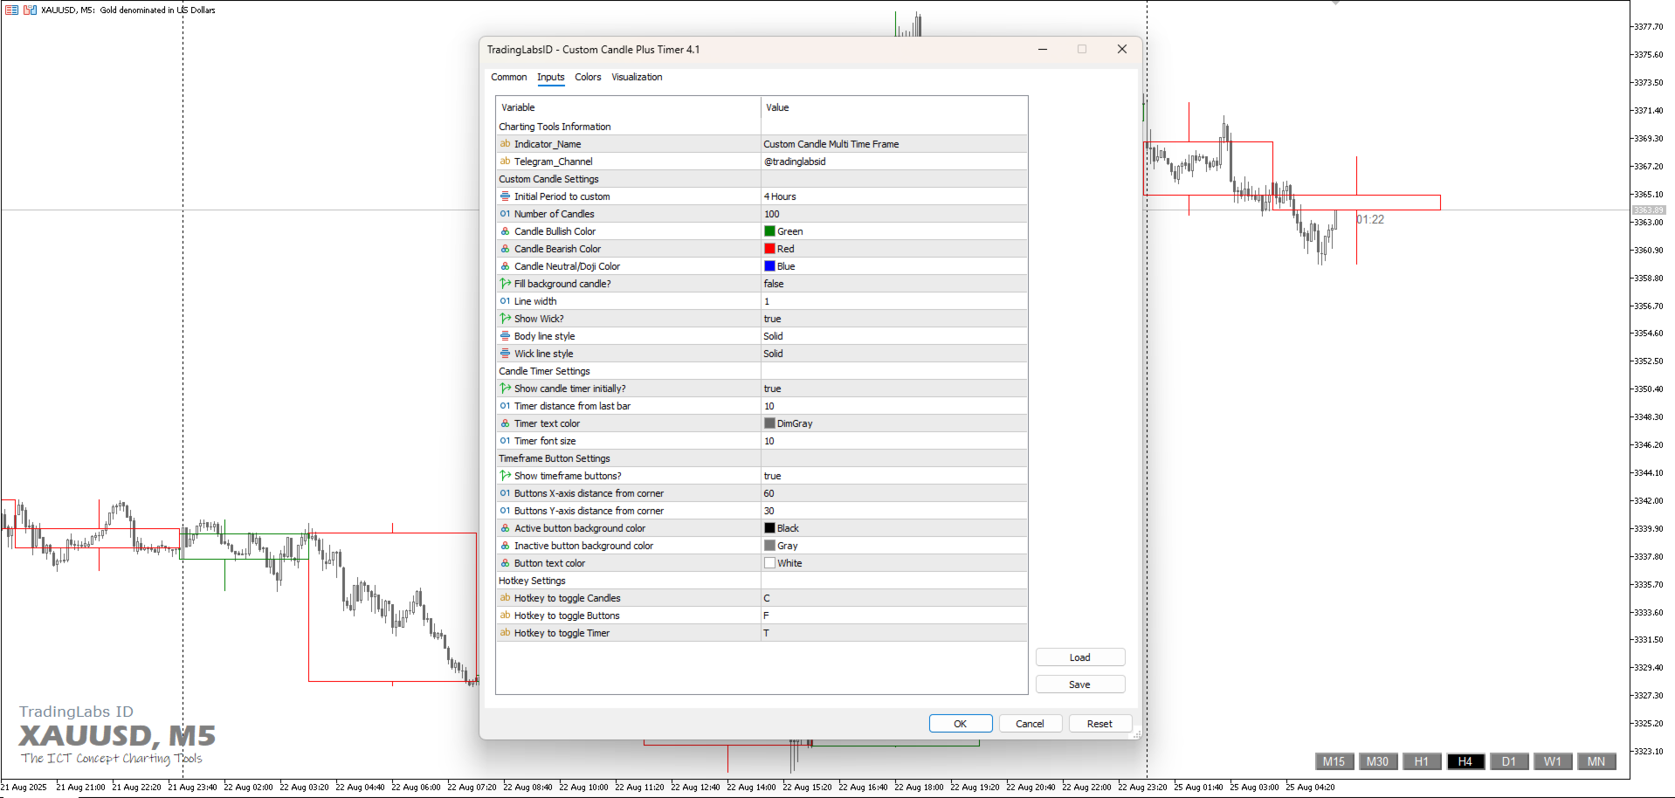Image resolution: width=1675 pixels, height=798 pixels.
Task: Click the Red Candle Bearish Color swatch
Action: [769, 249]
